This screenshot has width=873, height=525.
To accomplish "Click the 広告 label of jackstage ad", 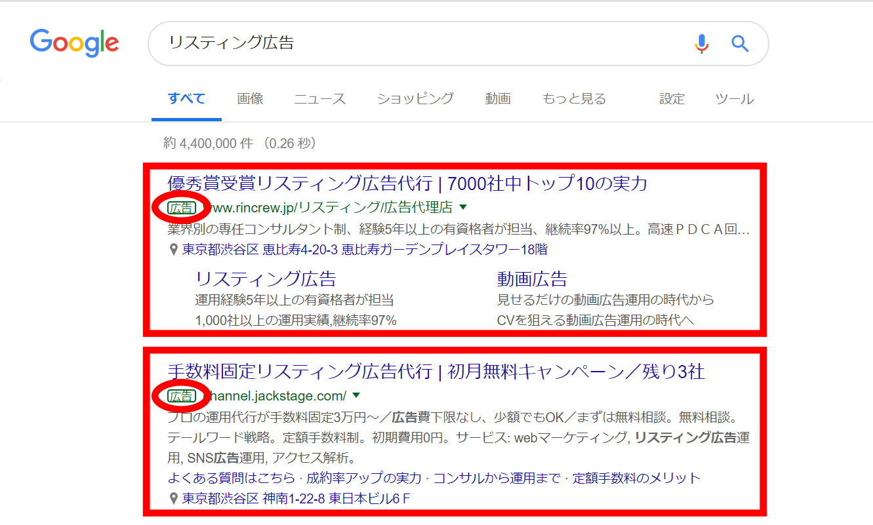I will pyautogui.click(x=181, y=396).
